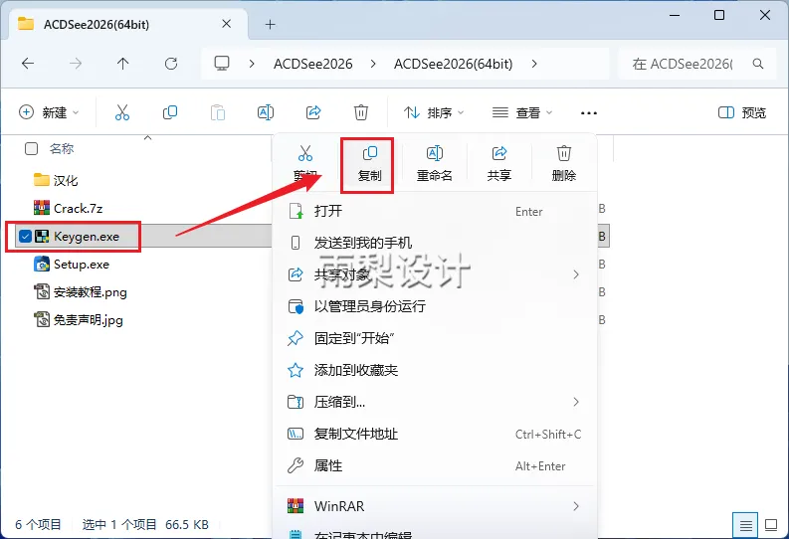789x539 pixels.
Task: Select 发送到我的手机 menu entry
Action: (434, 243)
